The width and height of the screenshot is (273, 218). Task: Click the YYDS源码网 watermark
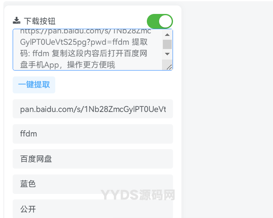[138, 195]
